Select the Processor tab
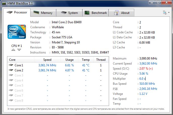 point(17,12)
